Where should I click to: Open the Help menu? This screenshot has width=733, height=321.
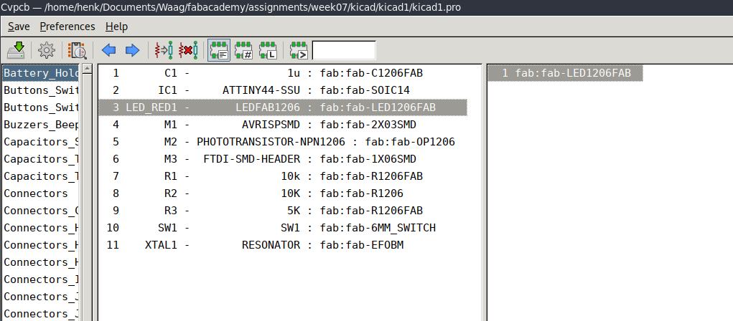coord(116,27)
